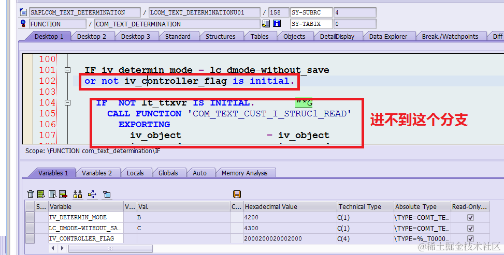Screen dimensions: 504x255
Task: Switch to the Desktop 3 tab
Action: coord(136,36)
